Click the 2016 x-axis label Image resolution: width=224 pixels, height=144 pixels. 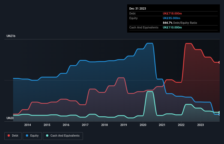tap(66, 125)
